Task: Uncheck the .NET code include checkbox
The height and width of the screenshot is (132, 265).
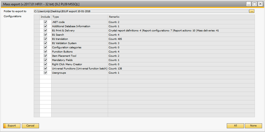Action: click(45, 22)
